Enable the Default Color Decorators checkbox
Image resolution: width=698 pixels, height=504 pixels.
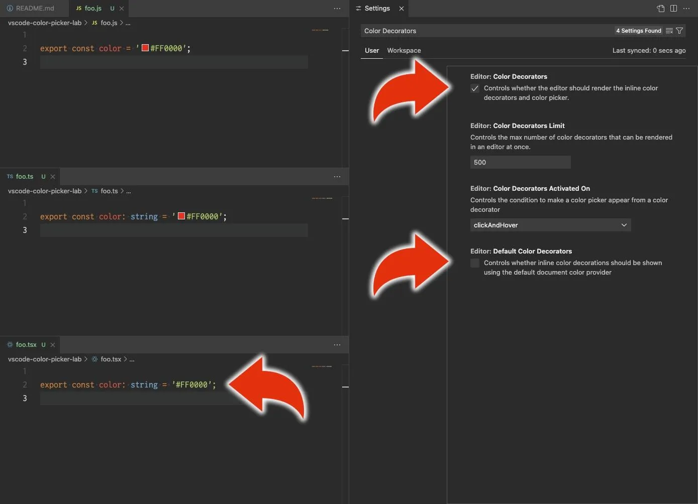coord(475,263)
